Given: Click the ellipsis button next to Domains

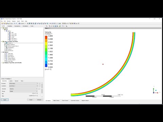Looking at the screenshot, I should [40, 83].
